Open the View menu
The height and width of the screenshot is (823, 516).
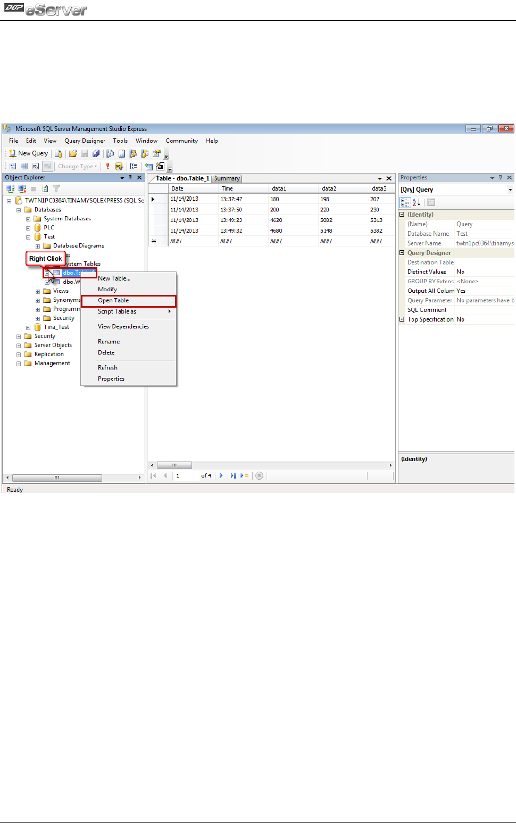[x=50, y=141]
